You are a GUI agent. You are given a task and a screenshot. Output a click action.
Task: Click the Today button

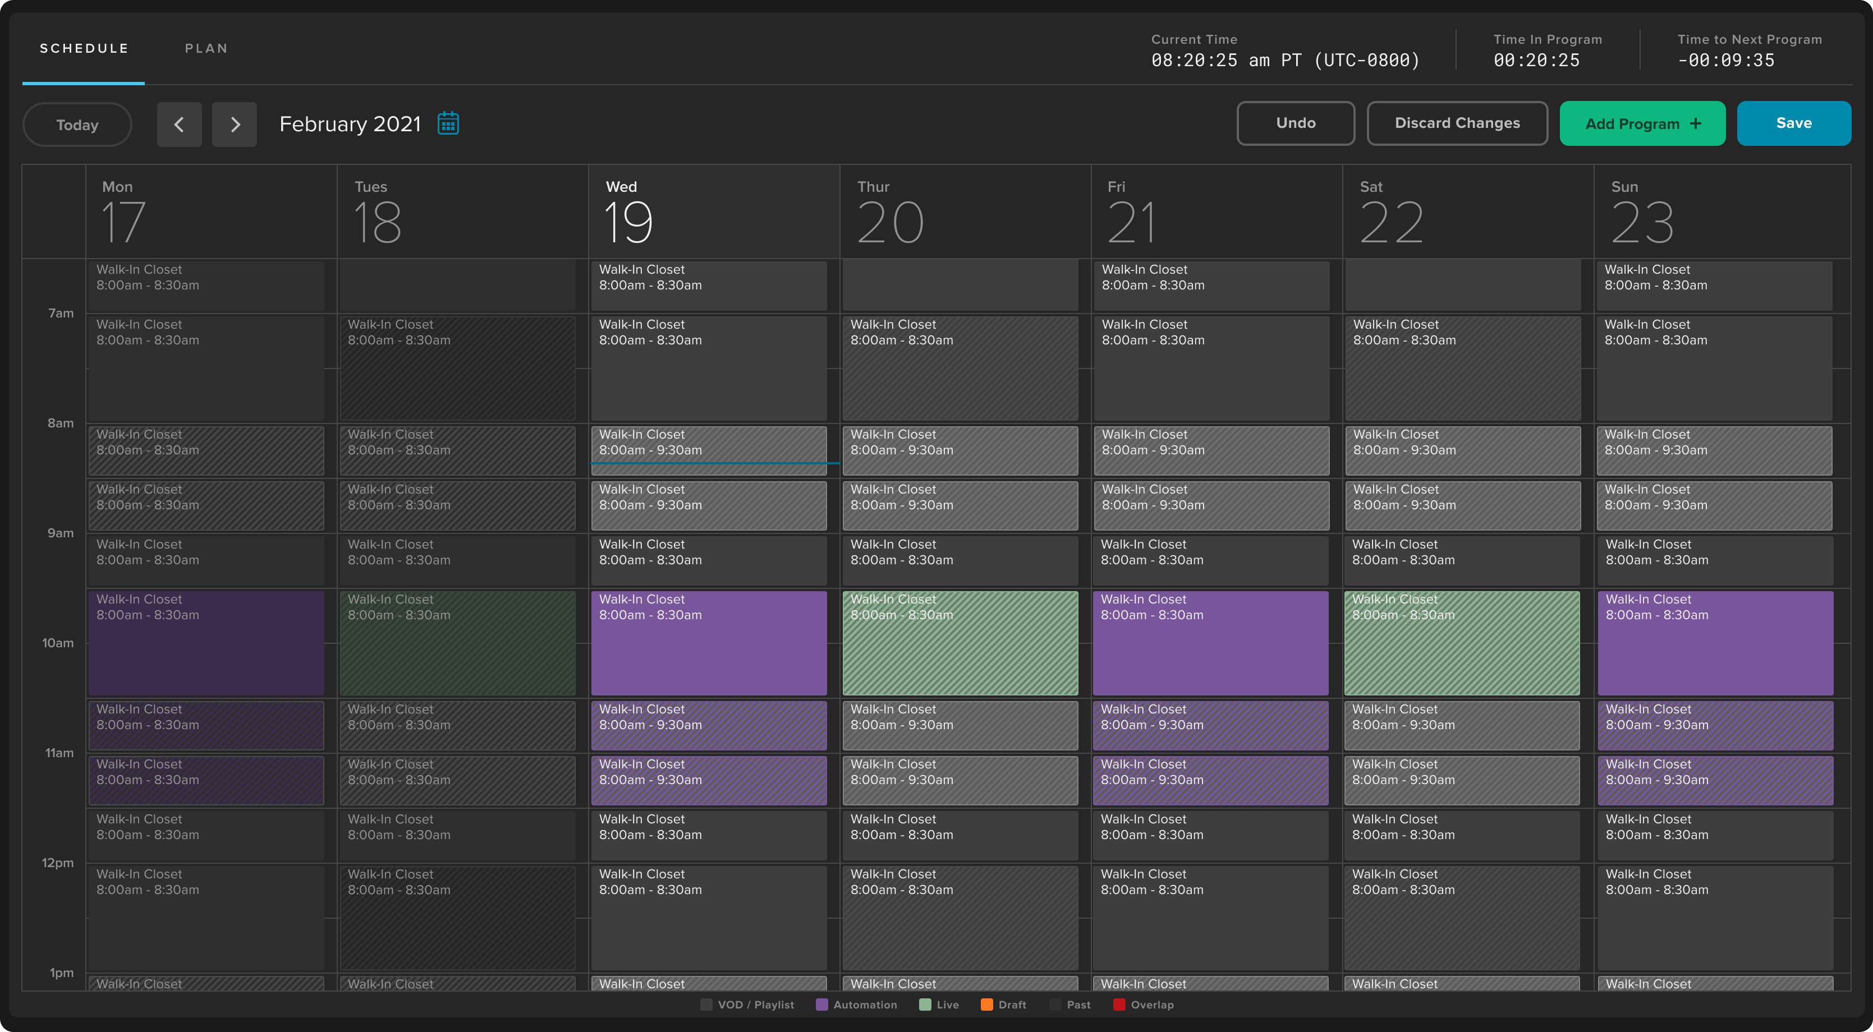coord(77,125)
